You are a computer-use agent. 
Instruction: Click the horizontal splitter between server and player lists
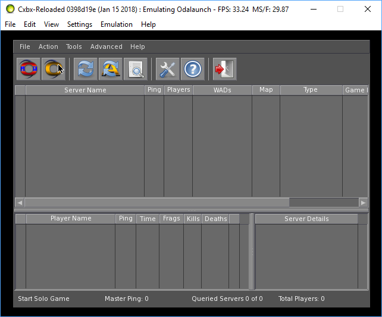tap(192, 210)
